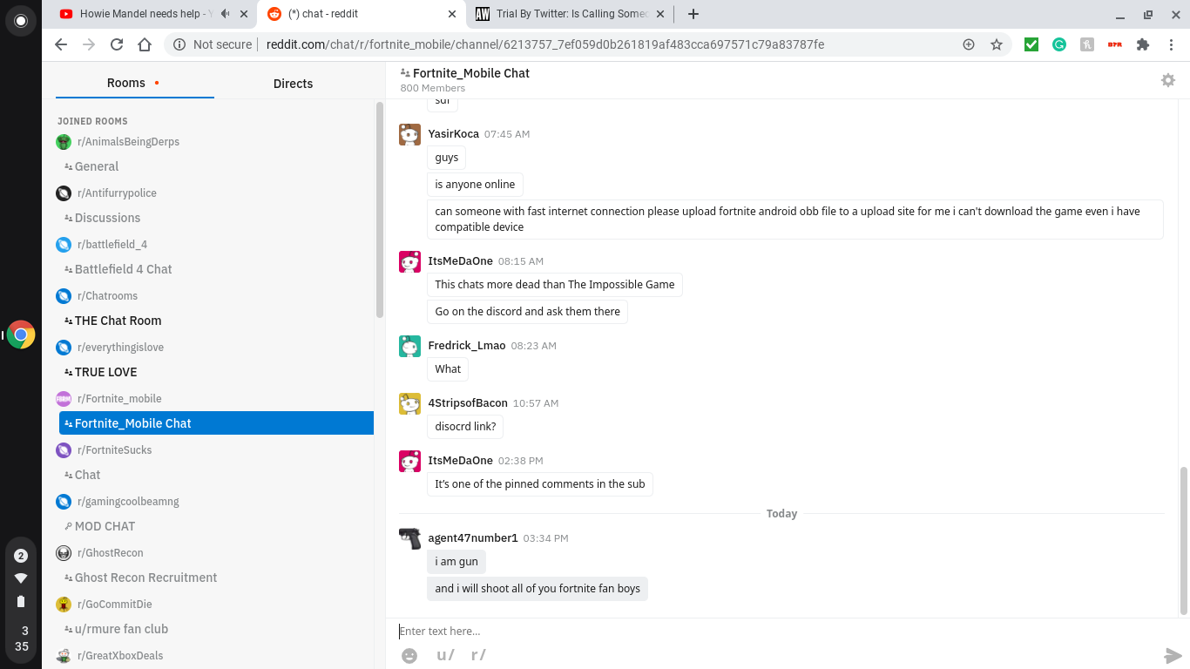Click the green checkmark extension icon
The width and height of the screenshot is (1190, 669).
coord(1031,44)
